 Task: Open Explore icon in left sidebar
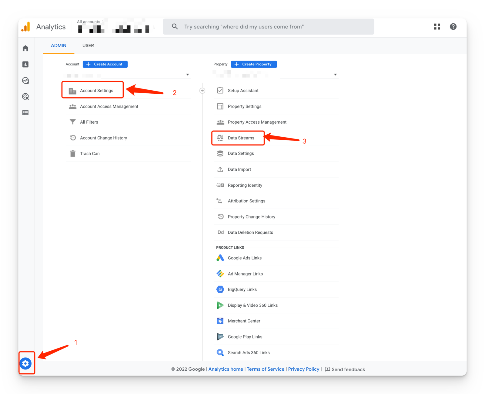[25, 81]
